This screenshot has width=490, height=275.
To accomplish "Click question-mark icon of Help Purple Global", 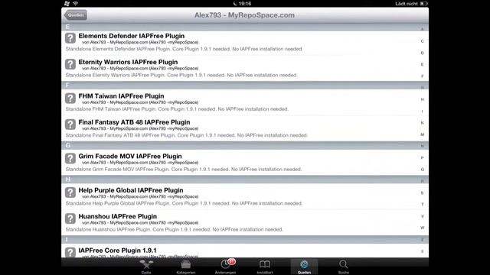I will [70, 192].
